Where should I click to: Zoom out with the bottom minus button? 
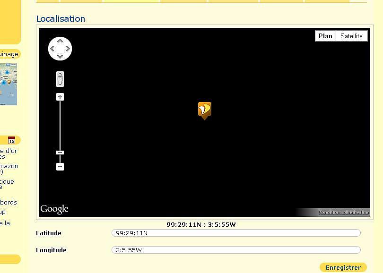60,167
